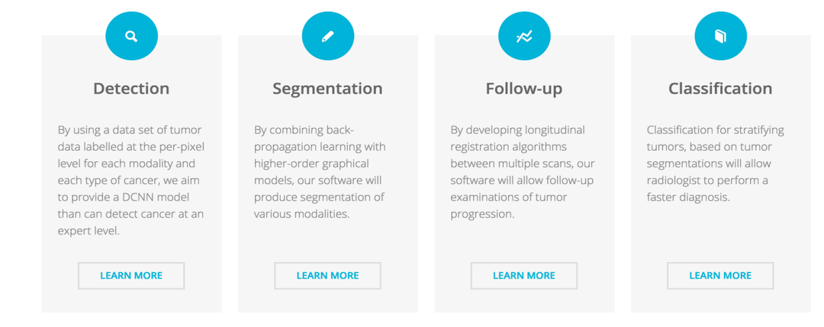Image resolution: width=824 pixels, height=327 pixels.
Task: Click the Segmentation feature card background
Action: (328, 245)
